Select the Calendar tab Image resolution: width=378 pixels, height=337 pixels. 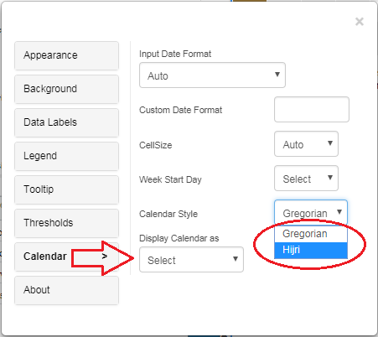coord(66,257)
